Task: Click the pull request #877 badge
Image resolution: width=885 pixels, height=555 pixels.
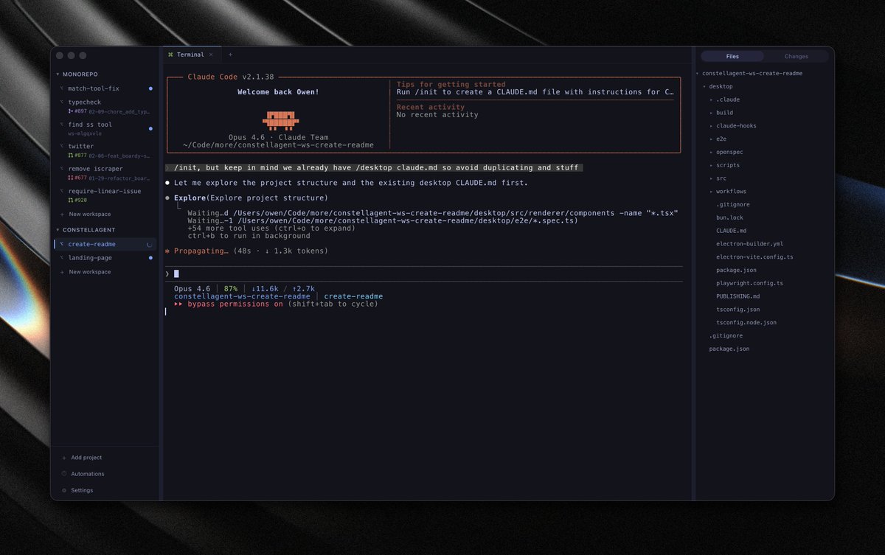Action: [77, 156]
